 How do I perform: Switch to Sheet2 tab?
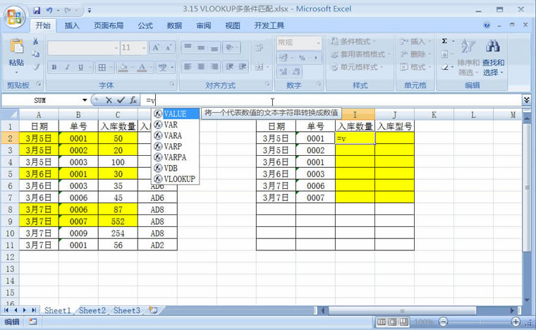(92, 310)
